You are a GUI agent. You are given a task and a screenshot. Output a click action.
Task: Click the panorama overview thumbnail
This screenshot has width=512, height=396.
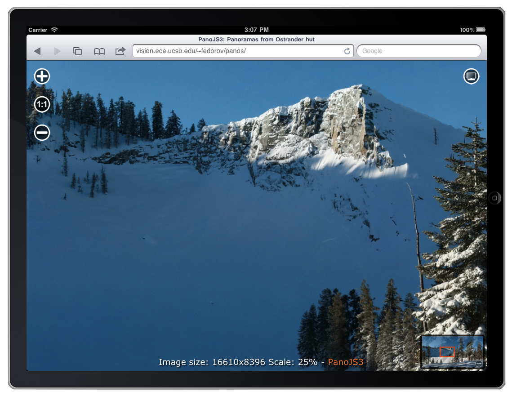[x=453, y=352]
